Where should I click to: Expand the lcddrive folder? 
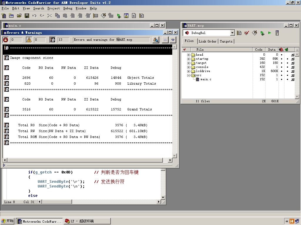pyautogui.click(x=188, y=71)
